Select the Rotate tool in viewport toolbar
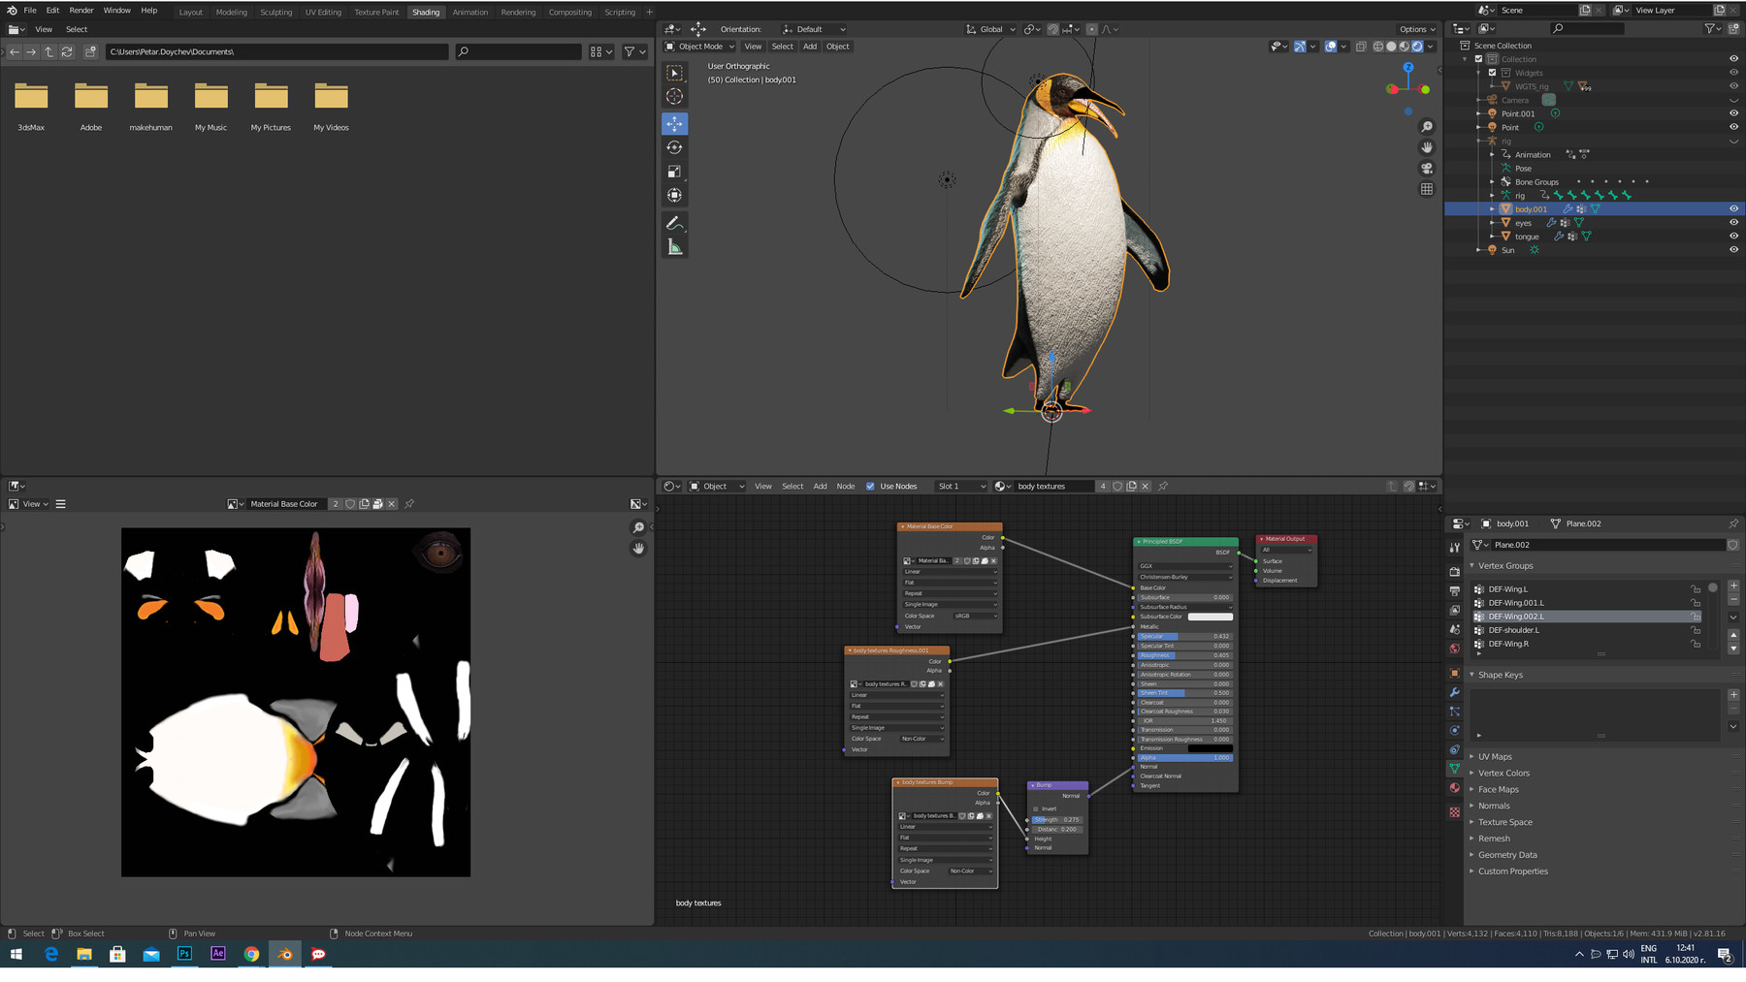Viewport: 1746px width, 982px height. (674, 147)
